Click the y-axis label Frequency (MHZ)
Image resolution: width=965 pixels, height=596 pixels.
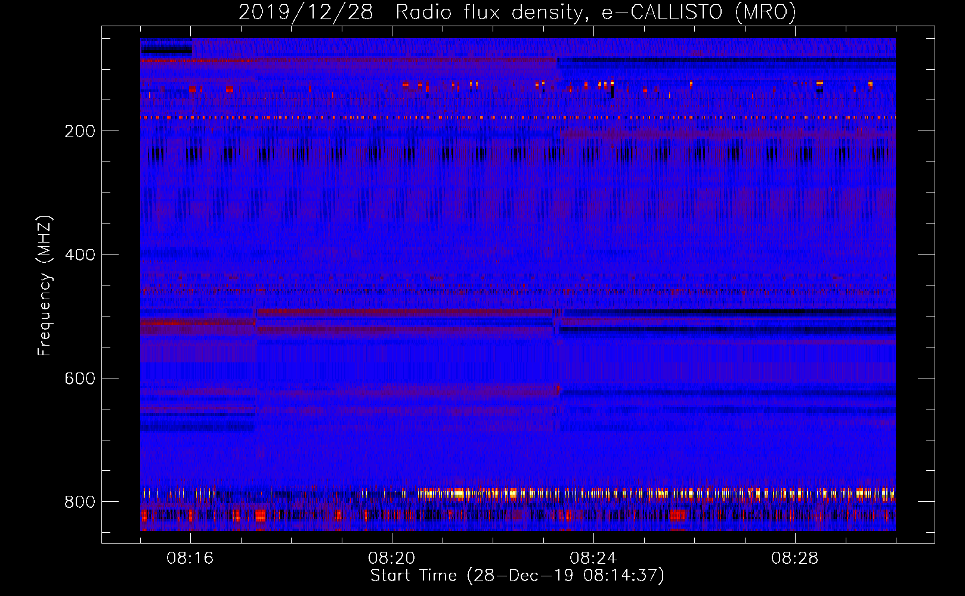point(45,286)
